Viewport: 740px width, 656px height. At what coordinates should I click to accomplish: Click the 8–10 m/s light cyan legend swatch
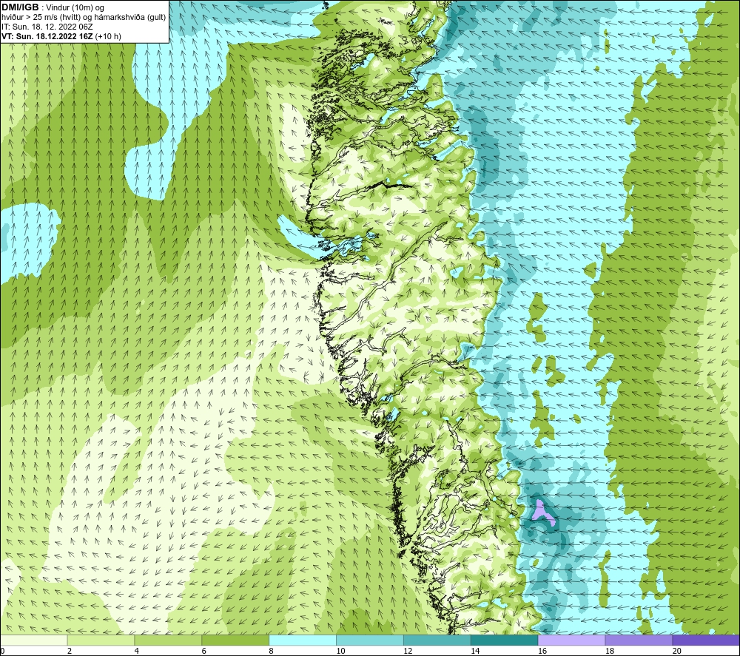(303, 640)
